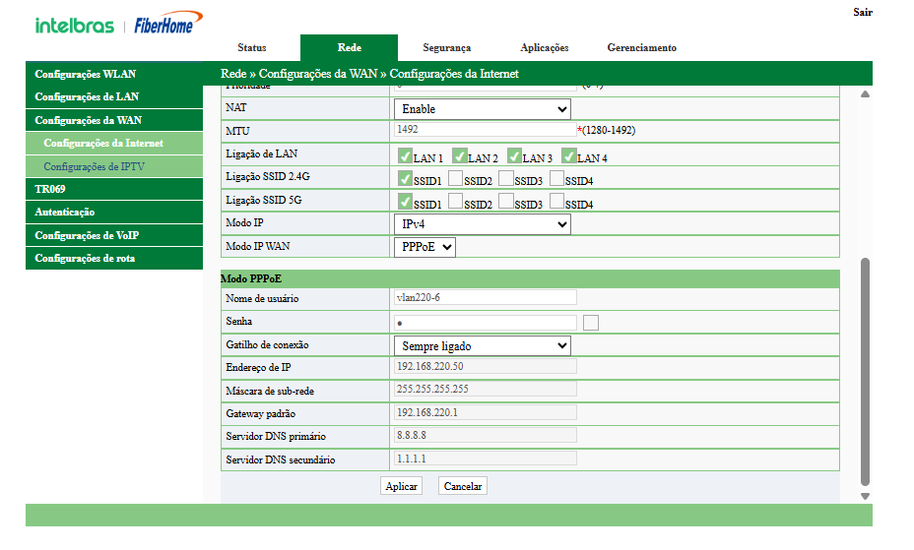Uncheck the LAN 4 checkbox

569,155
